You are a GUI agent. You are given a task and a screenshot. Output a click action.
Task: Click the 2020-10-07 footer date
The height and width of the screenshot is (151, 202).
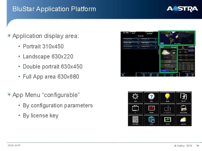(14, 145)
